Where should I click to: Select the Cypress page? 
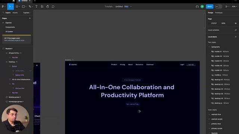point(9,23)
